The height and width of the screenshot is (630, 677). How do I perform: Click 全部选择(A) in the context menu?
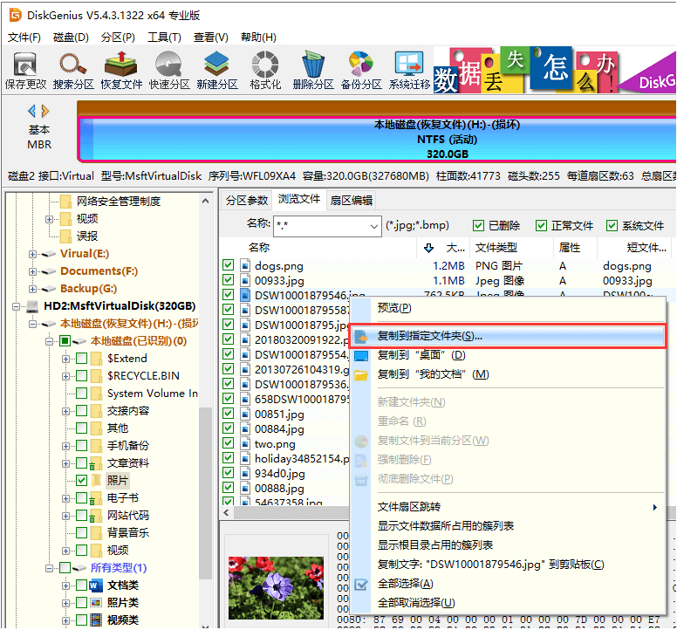(405, 584)
